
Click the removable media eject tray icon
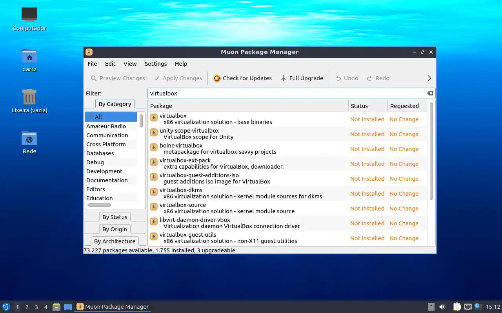point(431,307)
